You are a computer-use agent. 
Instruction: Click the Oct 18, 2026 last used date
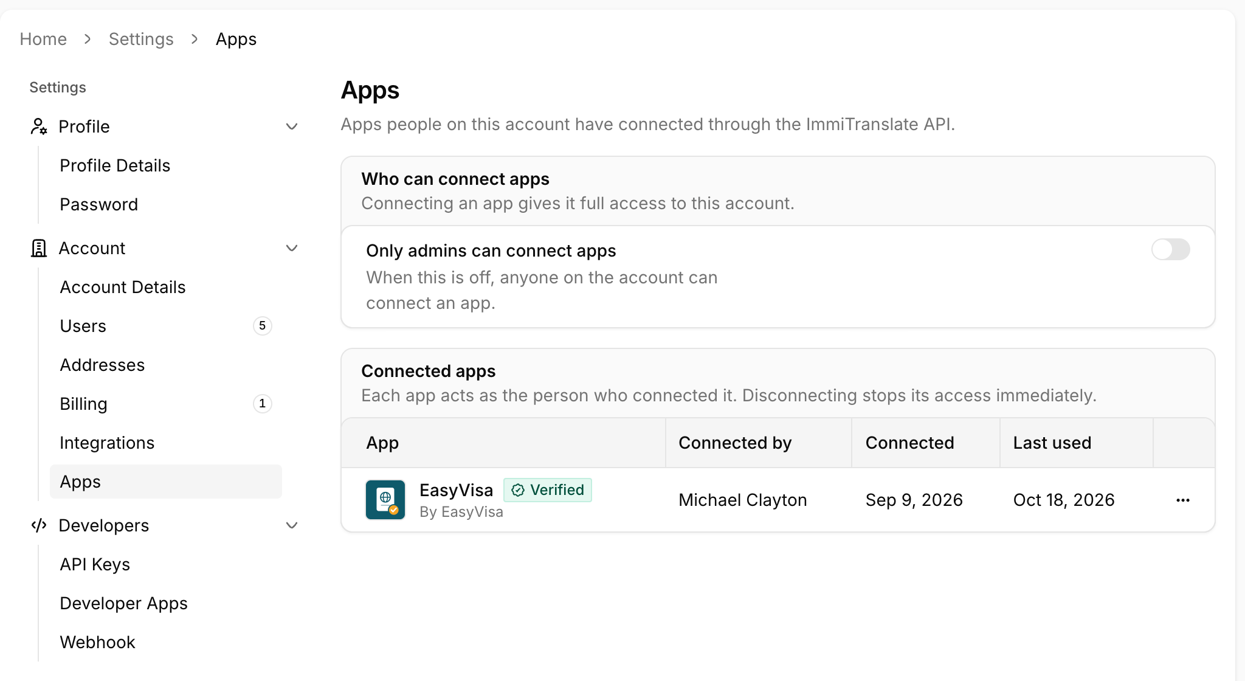point(1064,500)
